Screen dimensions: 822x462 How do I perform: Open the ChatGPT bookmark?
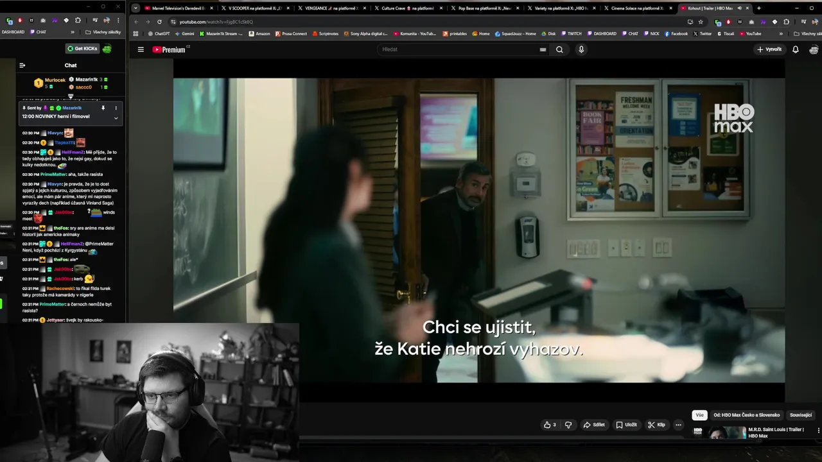[159, 33]
